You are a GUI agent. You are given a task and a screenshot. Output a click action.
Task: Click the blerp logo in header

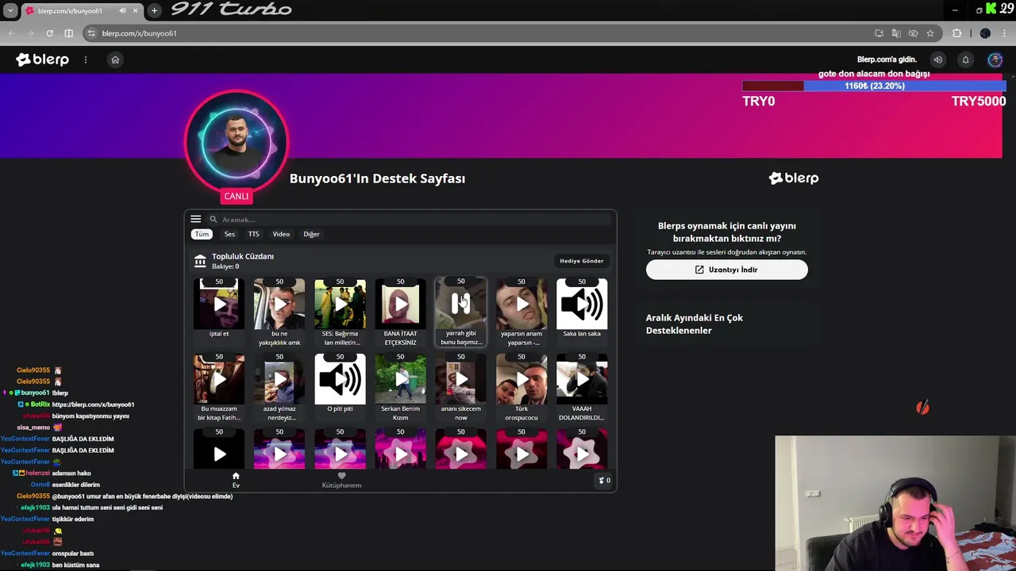click(42, 59)
